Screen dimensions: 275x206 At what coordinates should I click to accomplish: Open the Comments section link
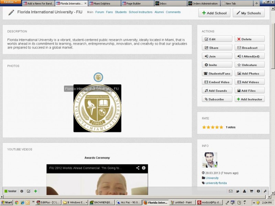point(173,12)
